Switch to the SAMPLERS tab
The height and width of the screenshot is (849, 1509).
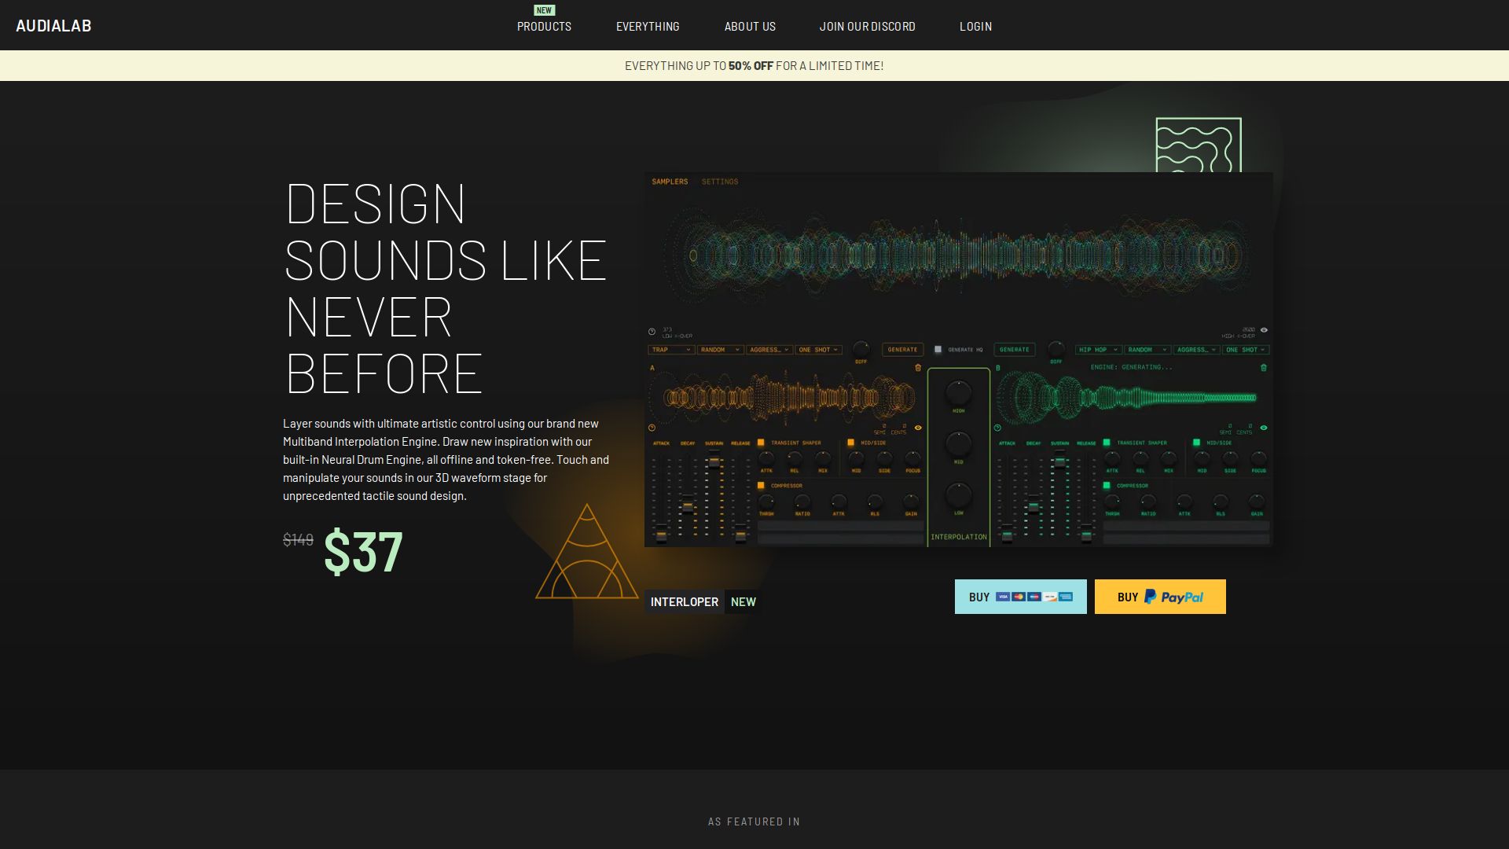click(x=670, y=182)
